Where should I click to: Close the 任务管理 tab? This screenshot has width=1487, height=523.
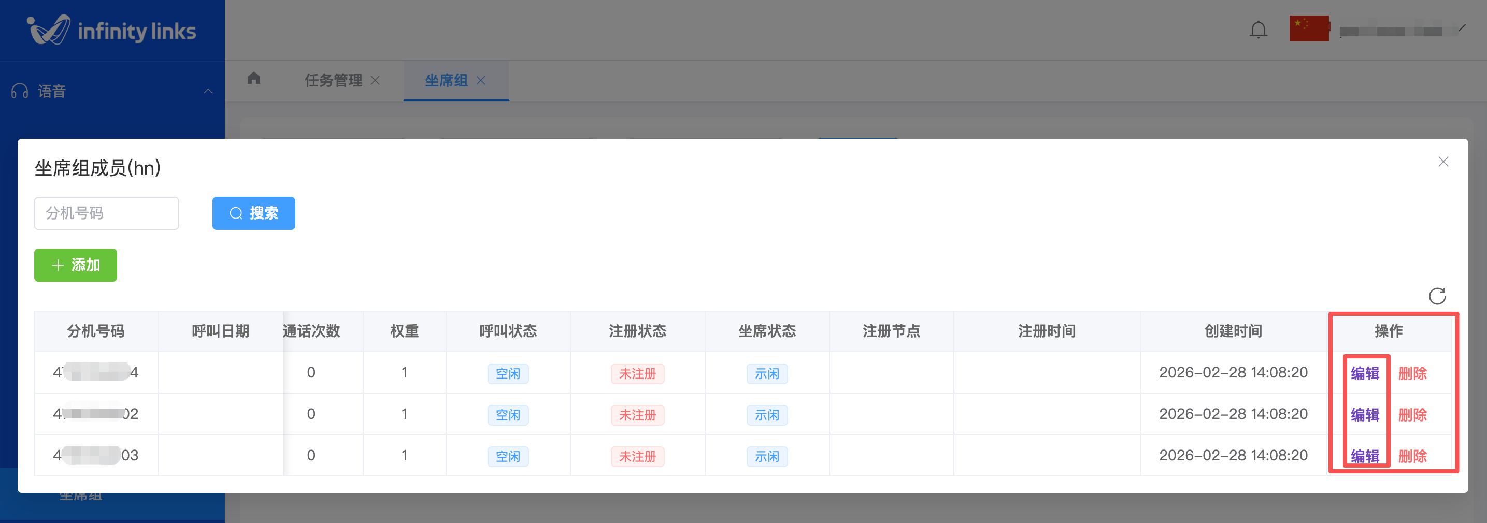click(x=375, y=81)
